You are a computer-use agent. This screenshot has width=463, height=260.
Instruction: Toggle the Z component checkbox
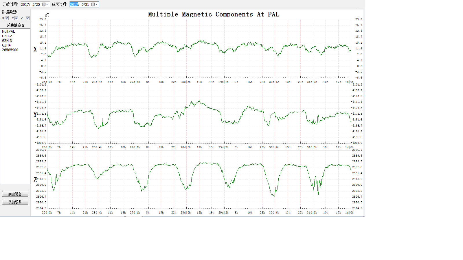click(x=27, y=18)
